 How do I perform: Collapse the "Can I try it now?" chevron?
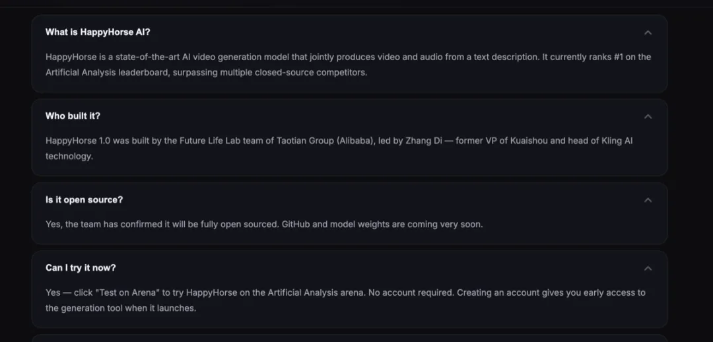[648, 268]
